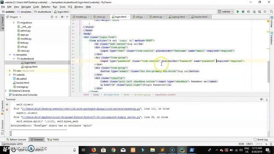Open the File menu

click(3, 7)
